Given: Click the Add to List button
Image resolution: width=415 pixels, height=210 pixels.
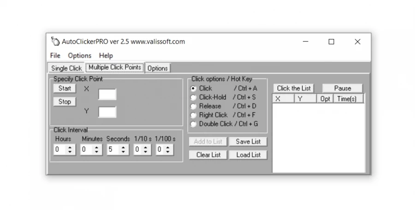Looking at the screenshot, I should 208,142.
